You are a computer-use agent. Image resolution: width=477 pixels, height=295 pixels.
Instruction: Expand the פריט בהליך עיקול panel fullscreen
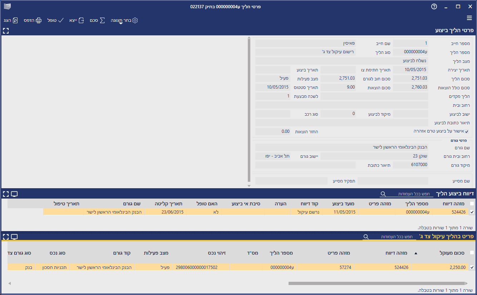5,237
